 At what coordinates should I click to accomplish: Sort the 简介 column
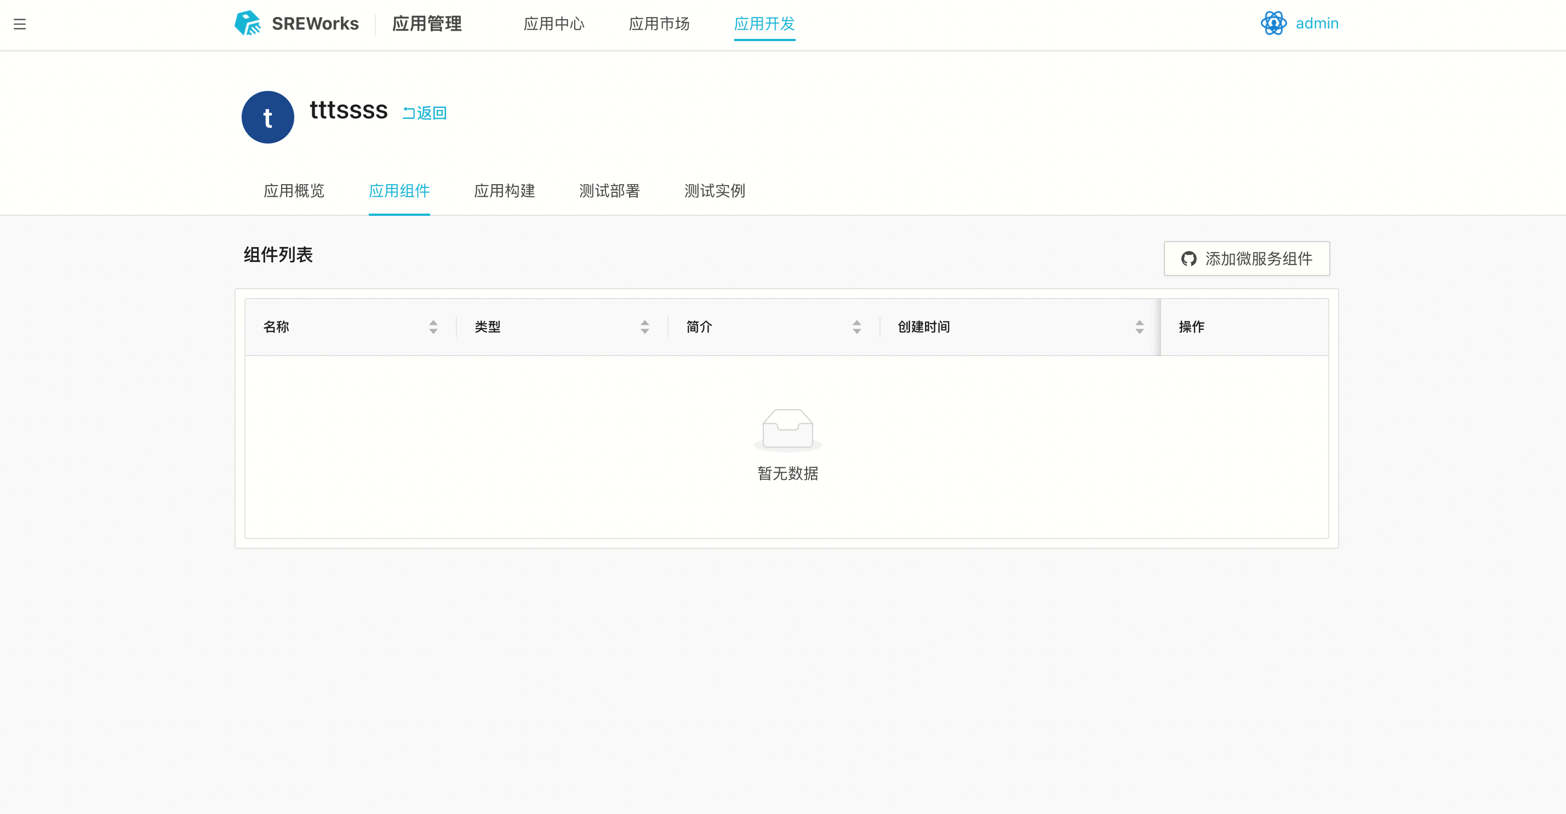(856, 327)
